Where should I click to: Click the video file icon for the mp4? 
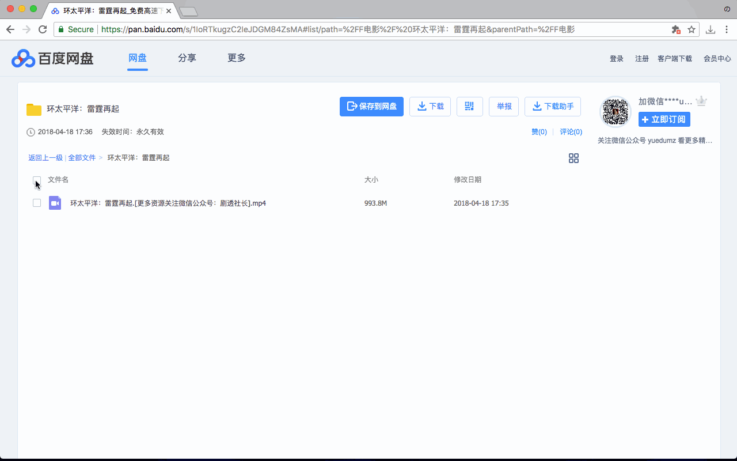[x=55, y=203]
